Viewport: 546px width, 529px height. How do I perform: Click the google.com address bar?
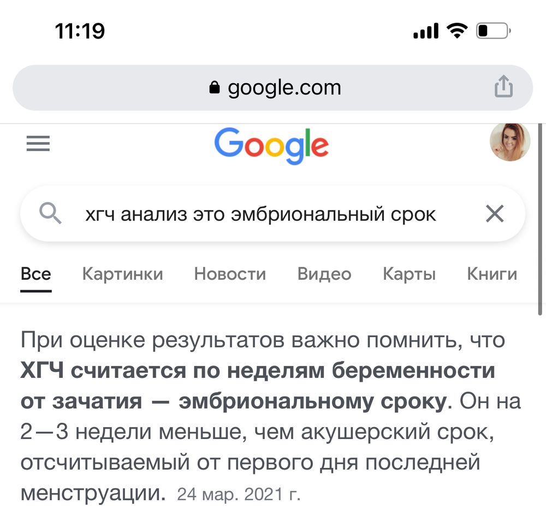point(284,87)
